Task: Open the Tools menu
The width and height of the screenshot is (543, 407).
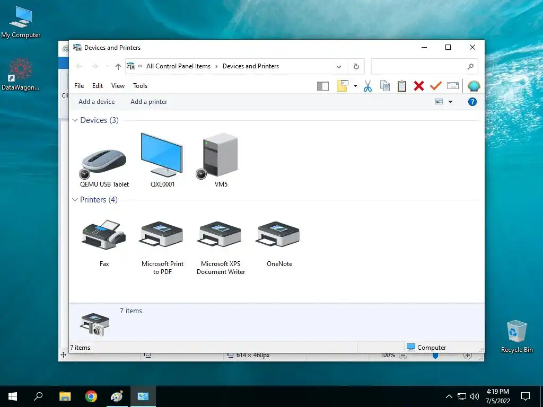Action: point(140,86)
